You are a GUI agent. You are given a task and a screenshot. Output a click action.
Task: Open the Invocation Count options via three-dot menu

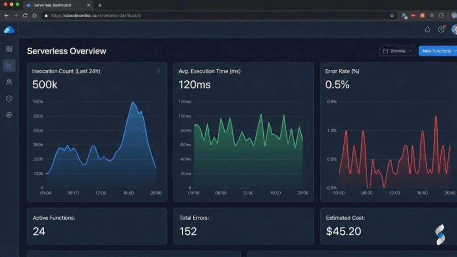pyautogui.click(x=159, y=71)
